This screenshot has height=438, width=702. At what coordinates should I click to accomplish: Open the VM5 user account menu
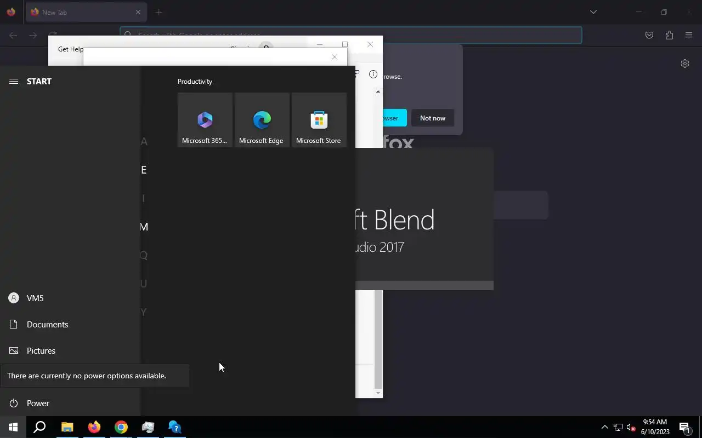coord(70,298)
